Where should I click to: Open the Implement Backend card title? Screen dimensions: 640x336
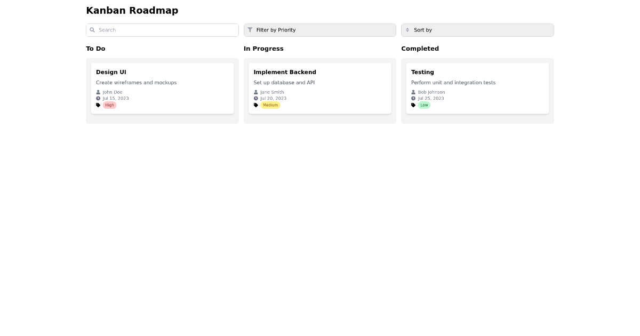[x=285, y=72]
